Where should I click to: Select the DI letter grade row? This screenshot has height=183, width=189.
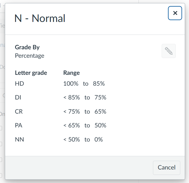coord(18,97)
